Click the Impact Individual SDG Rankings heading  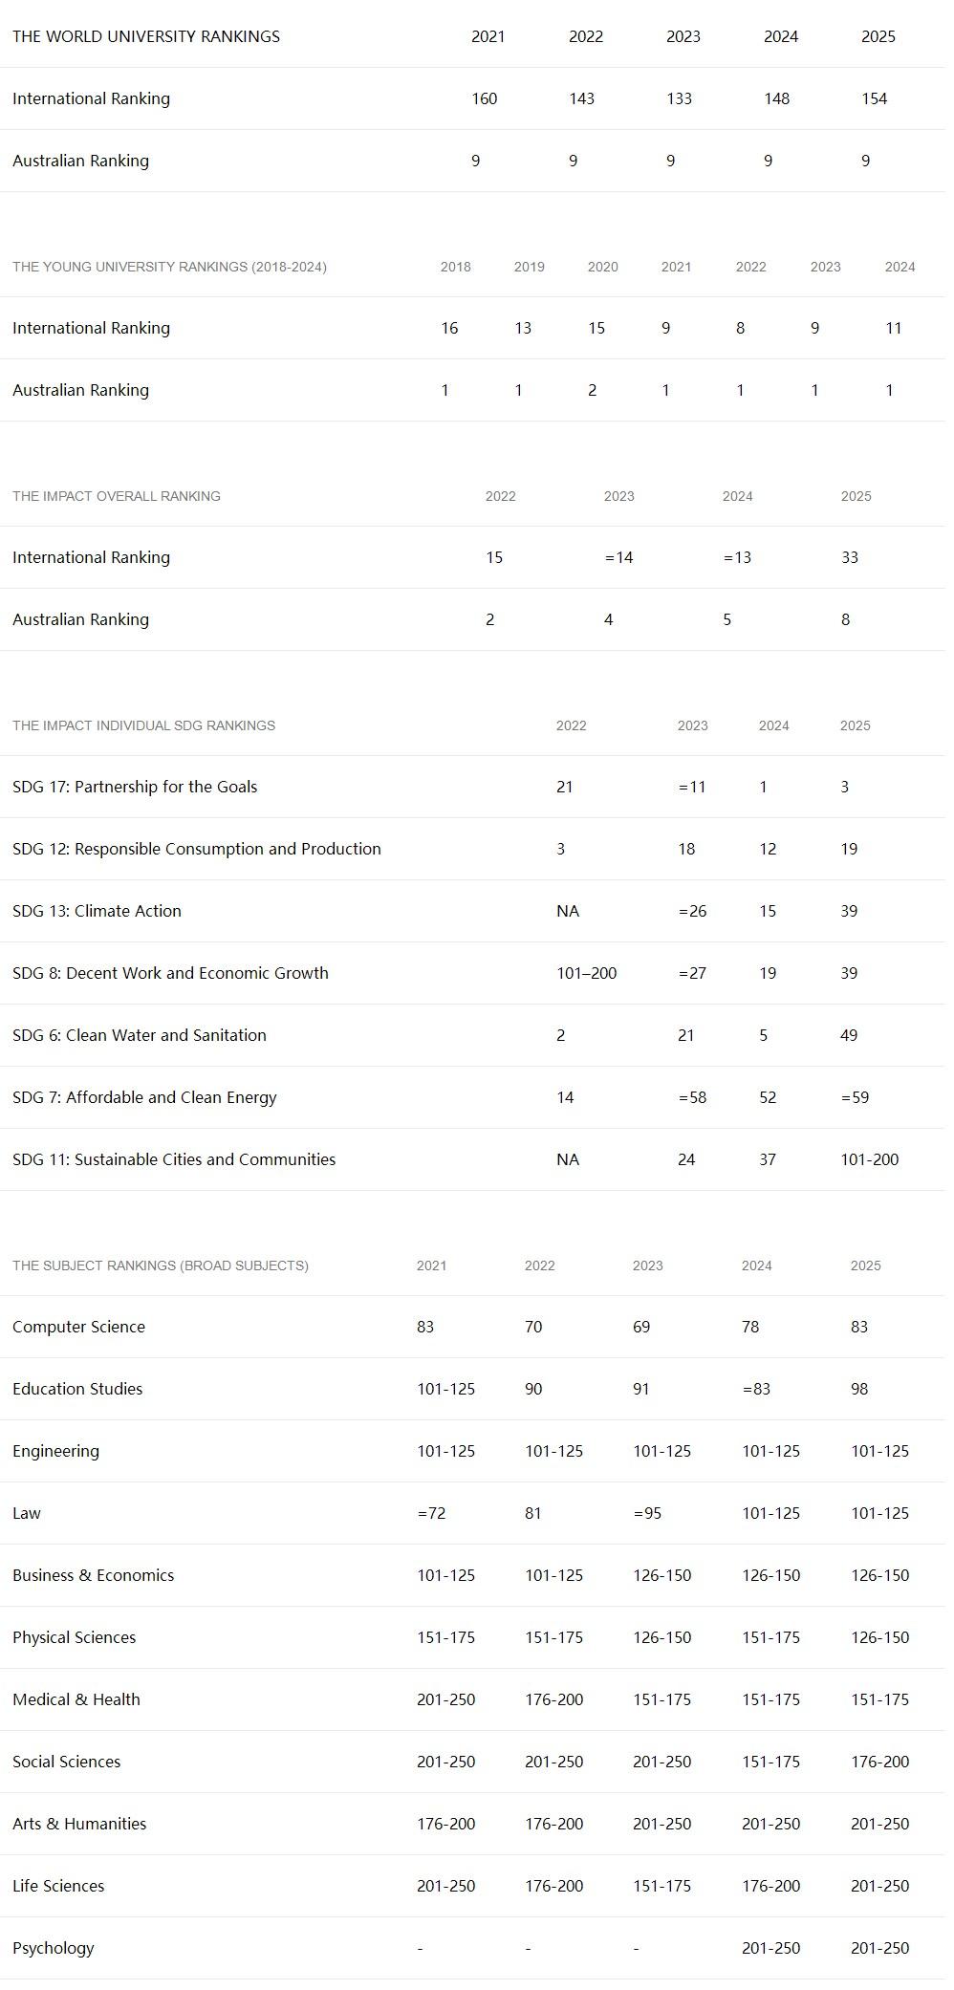point(143,725)
